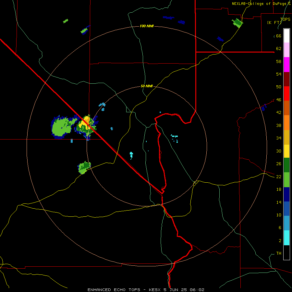Click the legend tick label "22"
This screenshot has height=292, width=292.
(x=279, y=176)
